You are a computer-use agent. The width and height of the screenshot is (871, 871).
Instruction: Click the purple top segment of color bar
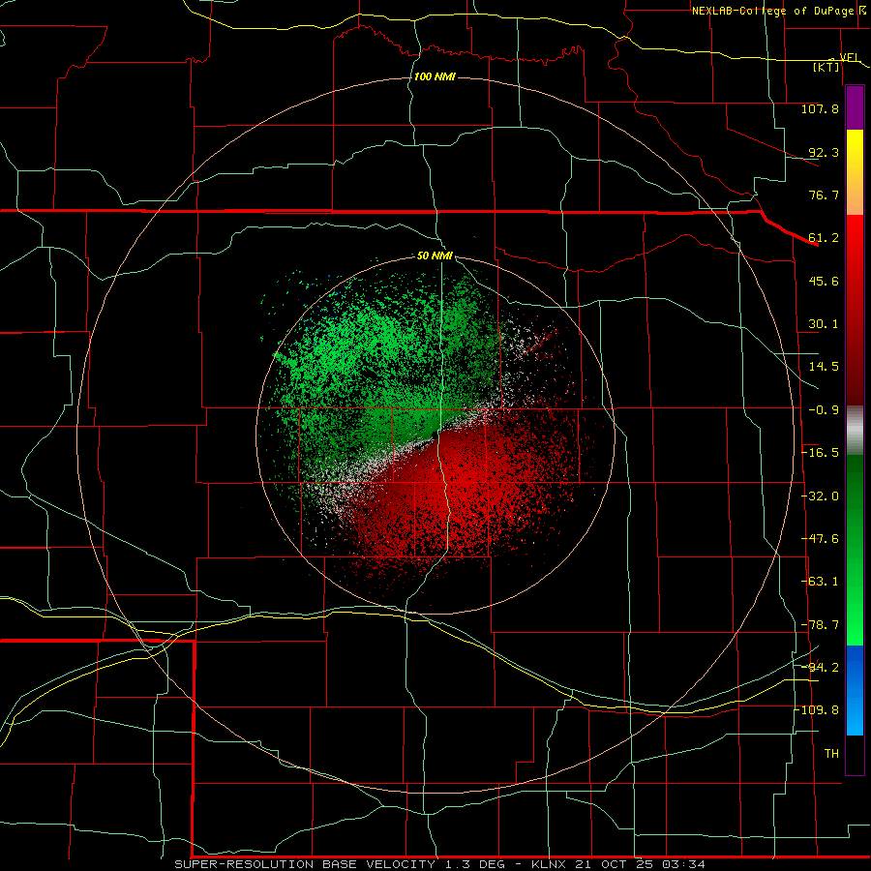click(855, 107)
